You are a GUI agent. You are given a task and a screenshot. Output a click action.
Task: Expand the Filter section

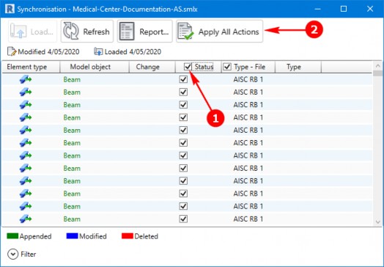[12, 255]
